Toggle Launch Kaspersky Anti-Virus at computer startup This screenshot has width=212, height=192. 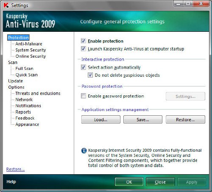click(x=84, y=49)
